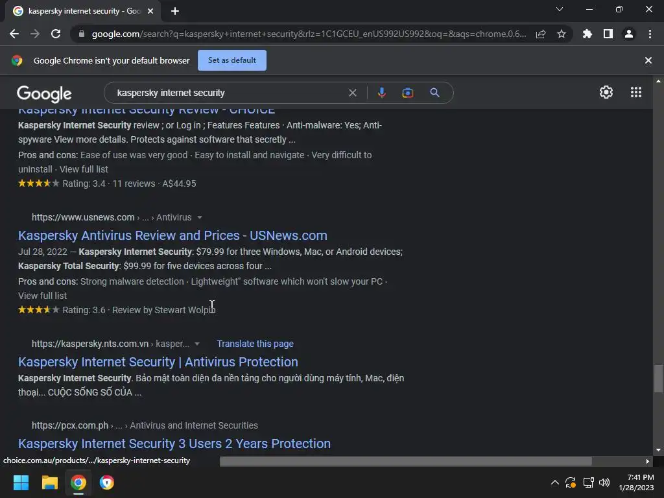Screen dimensions: 664x498
Task: Open the shield app in taskbar
Action: 107,482
